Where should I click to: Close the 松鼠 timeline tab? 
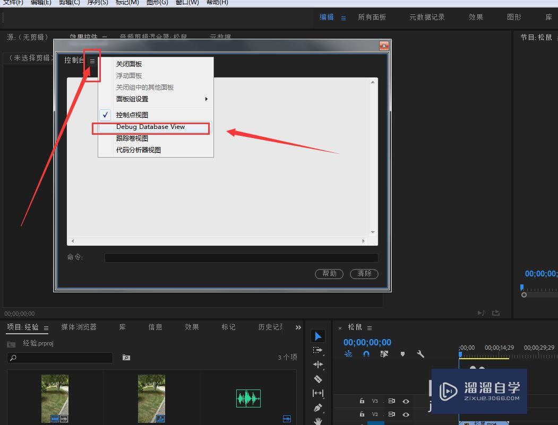340,328
